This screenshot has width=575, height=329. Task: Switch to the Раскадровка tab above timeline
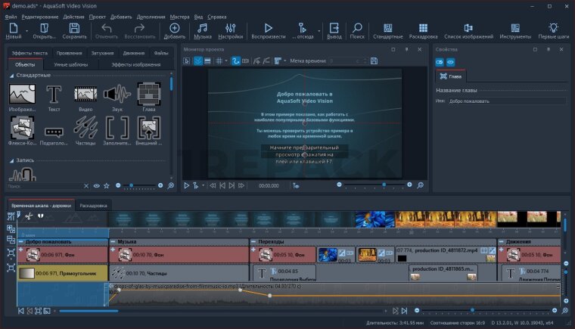coord(93,205)
